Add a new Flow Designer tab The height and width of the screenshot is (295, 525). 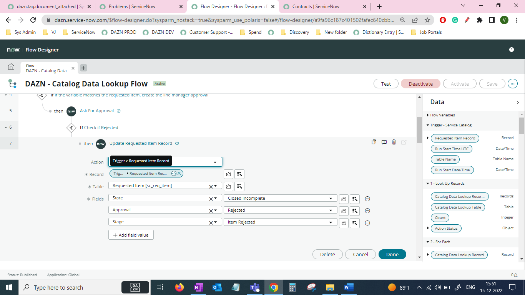pyautogui.click(x=83, y=68)
